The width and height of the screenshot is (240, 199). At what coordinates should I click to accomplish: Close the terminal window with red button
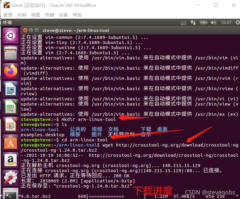25,30
